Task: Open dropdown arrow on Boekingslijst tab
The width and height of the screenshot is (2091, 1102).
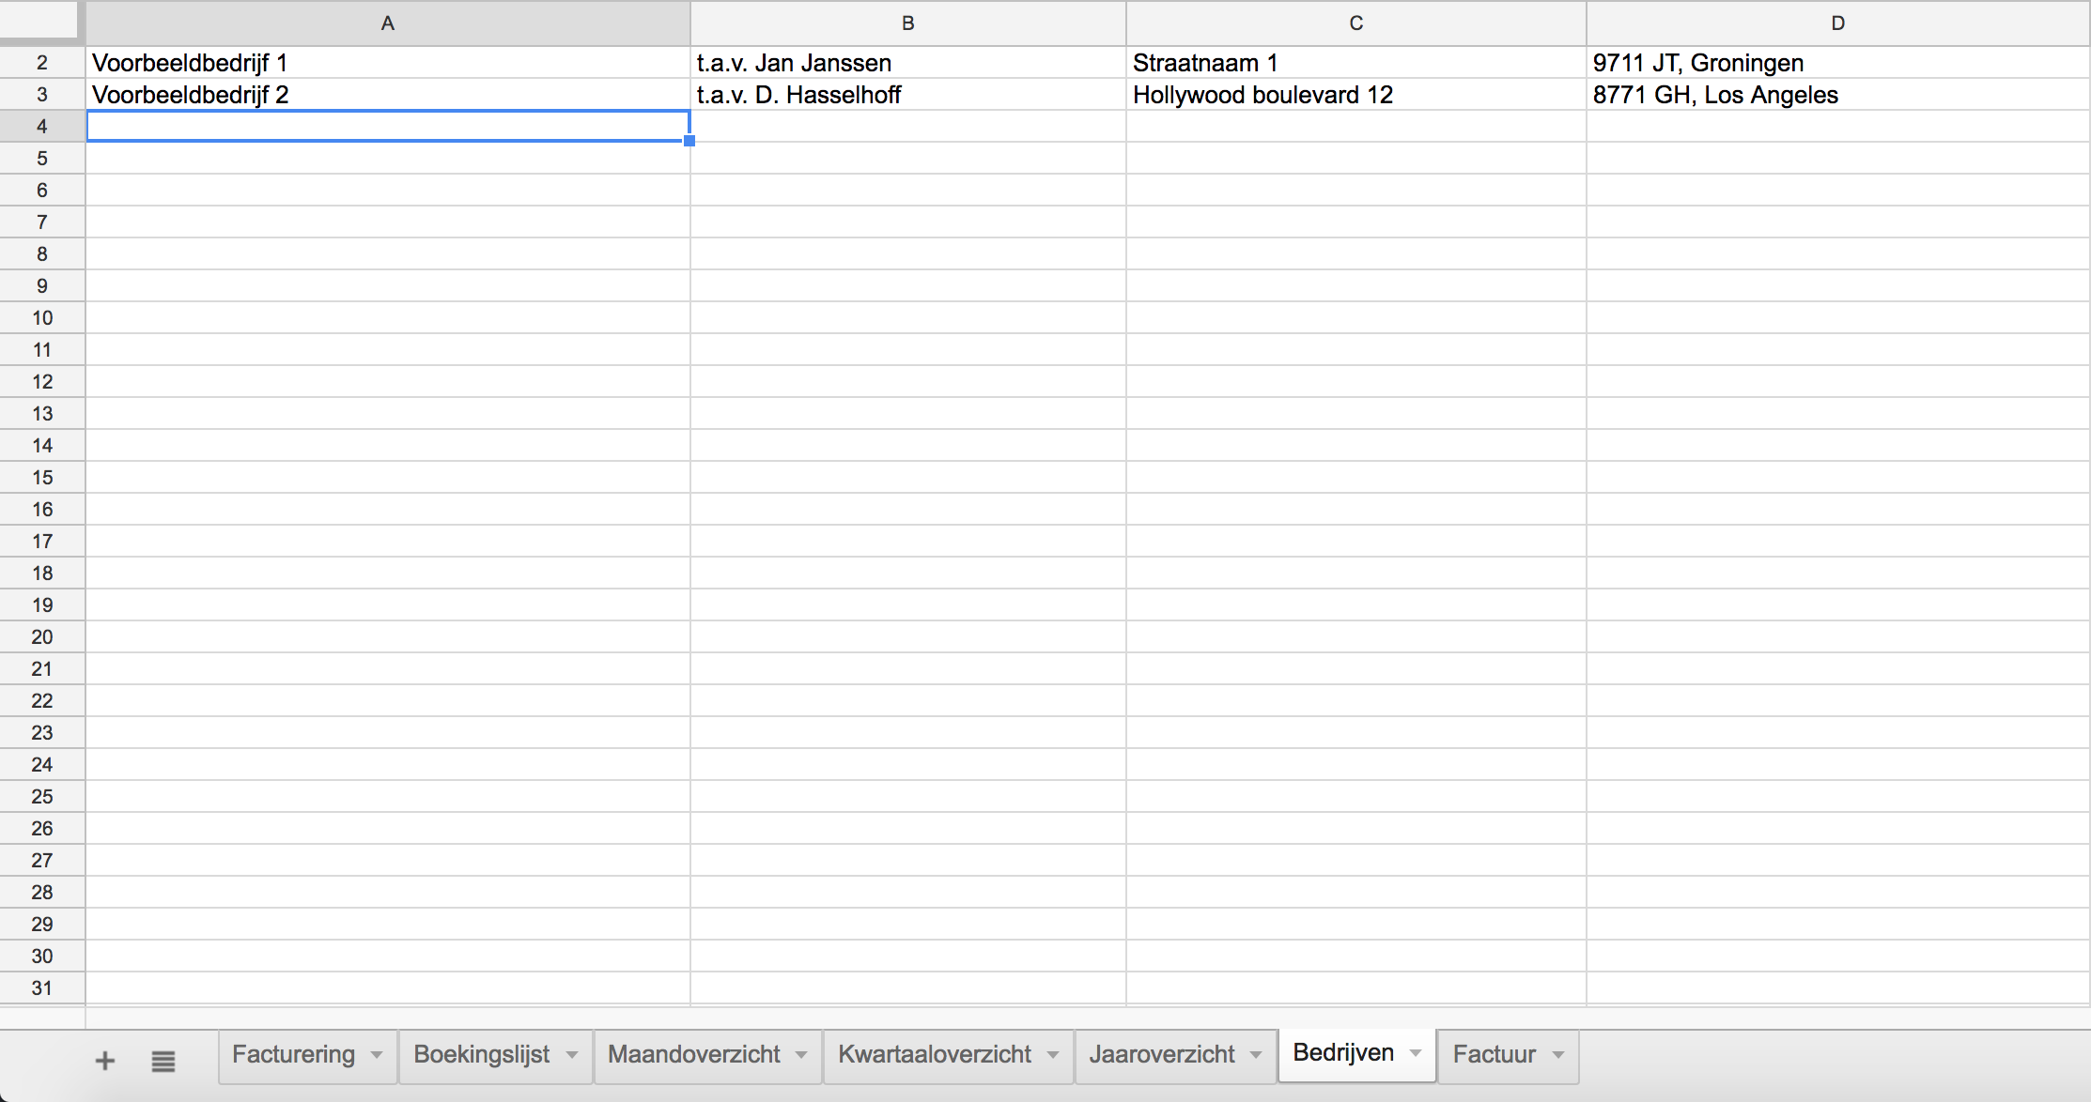Action: pyautogui.click(x=572, y=1055)
